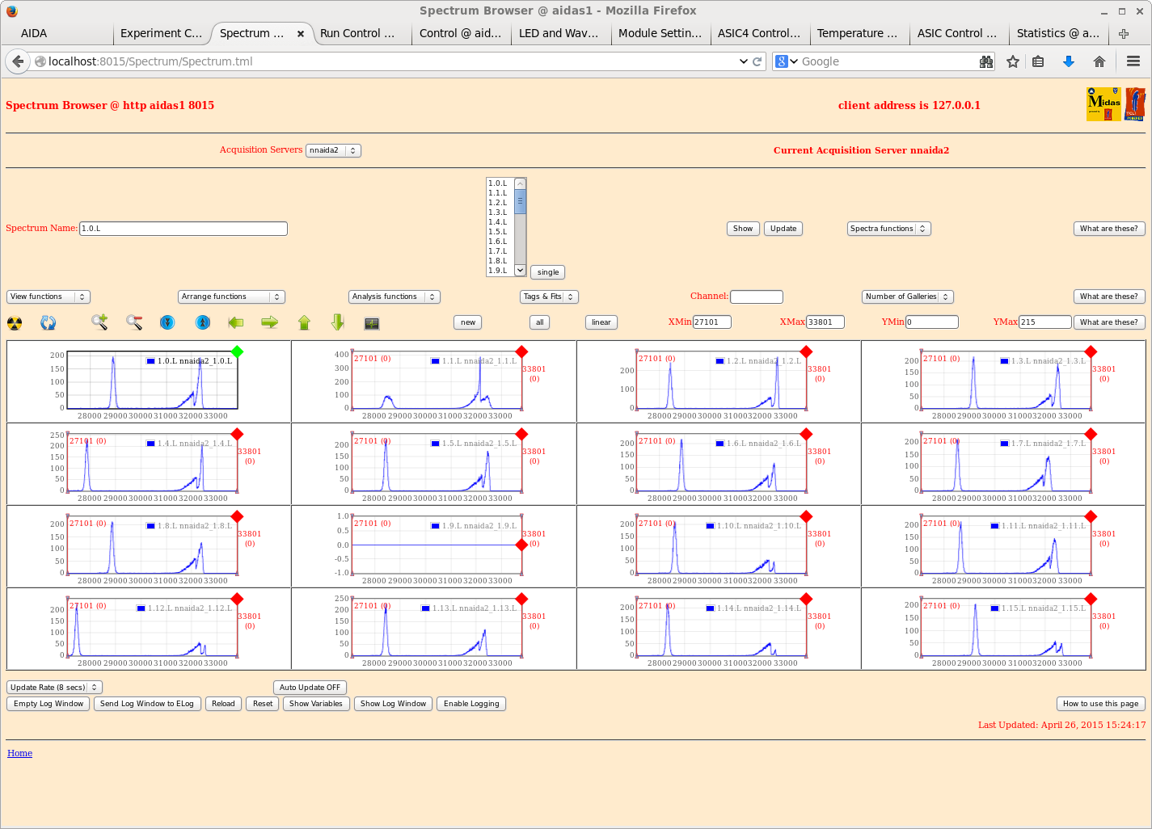Open the Spectra functions dropdown
This screenshot has width=1152, height=829.
[x=888, y=229]
